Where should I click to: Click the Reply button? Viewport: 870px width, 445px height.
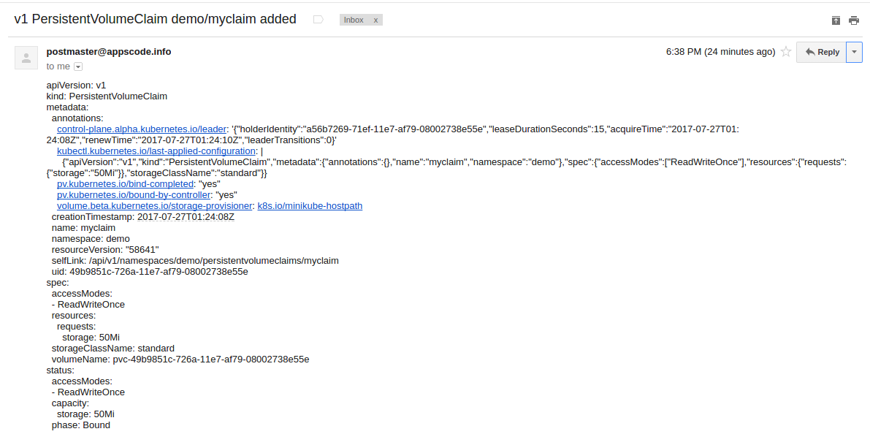pyautogui.click(x=821, y=52)
